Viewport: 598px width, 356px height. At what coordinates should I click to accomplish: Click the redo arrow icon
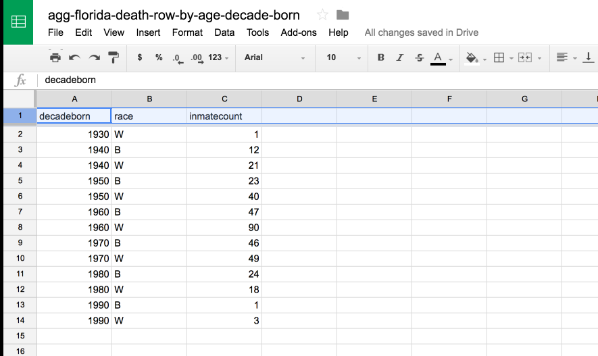pos(94,57)
